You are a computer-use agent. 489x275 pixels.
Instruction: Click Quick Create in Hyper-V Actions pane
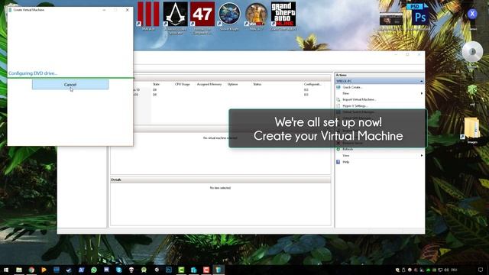pyautogui.click(x=352, y=87)
